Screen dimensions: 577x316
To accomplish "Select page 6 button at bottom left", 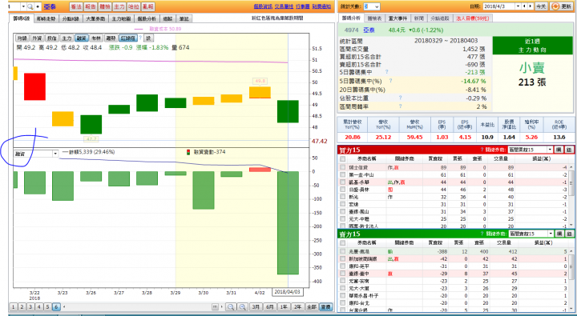I will (x=56, y=307).
